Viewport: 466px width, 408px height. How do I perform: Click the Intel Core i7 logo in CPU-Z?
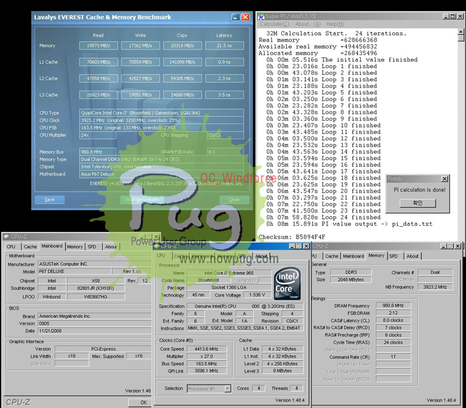click(287, 283)
